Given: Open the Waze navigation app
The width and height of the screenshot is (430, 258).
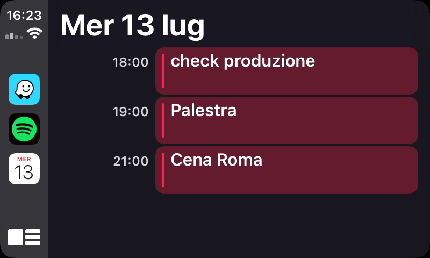Looking at the screenshot, I should 24,89.
